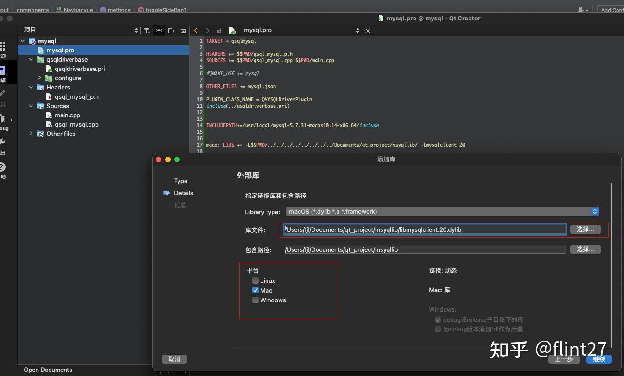The height and width of the screenshot is (376, 624).
Task: Click the back navigation arrow above project tree
Action: [195, 30]
